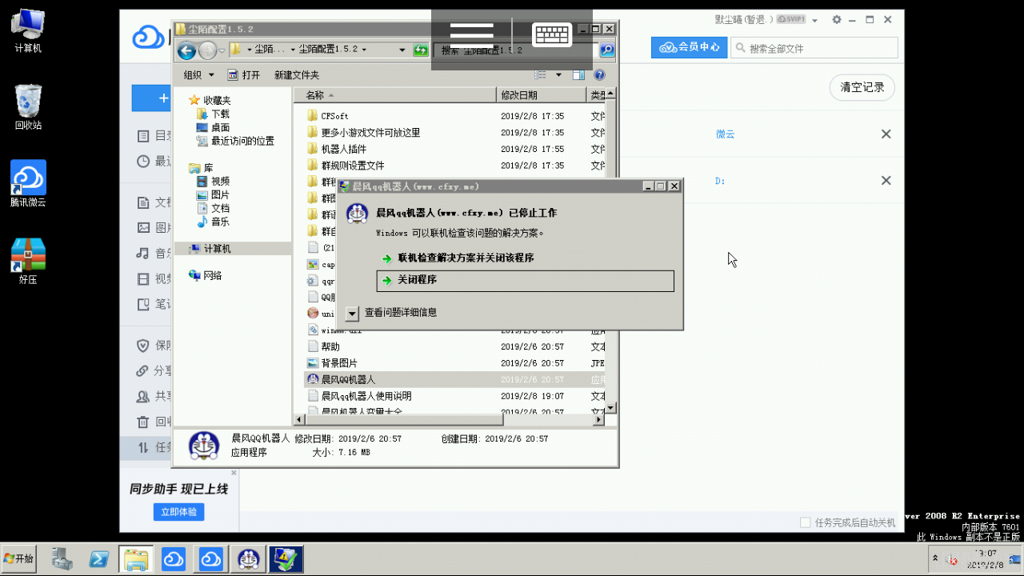1024x576 pixels.
Task: Select the 腾讯微云 desktop icon
Action: click(x=27, y=178)
